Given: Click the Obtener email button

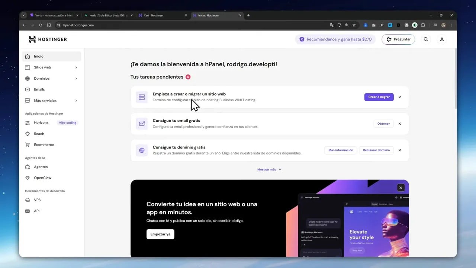Looking at the screenshot, I should click(383, 124).
